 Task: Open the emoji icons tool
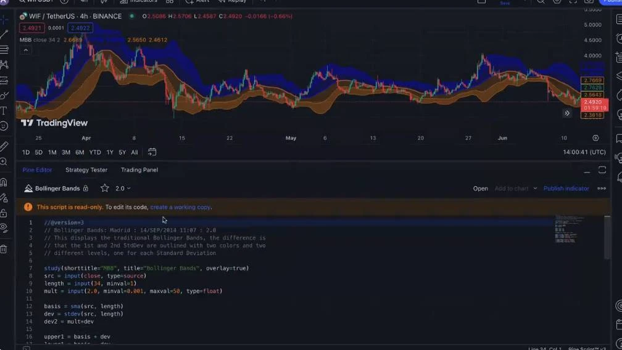click(x=4, y=126)
